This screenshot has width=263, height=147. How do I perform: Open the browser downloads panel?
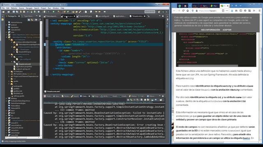point(232,11)
